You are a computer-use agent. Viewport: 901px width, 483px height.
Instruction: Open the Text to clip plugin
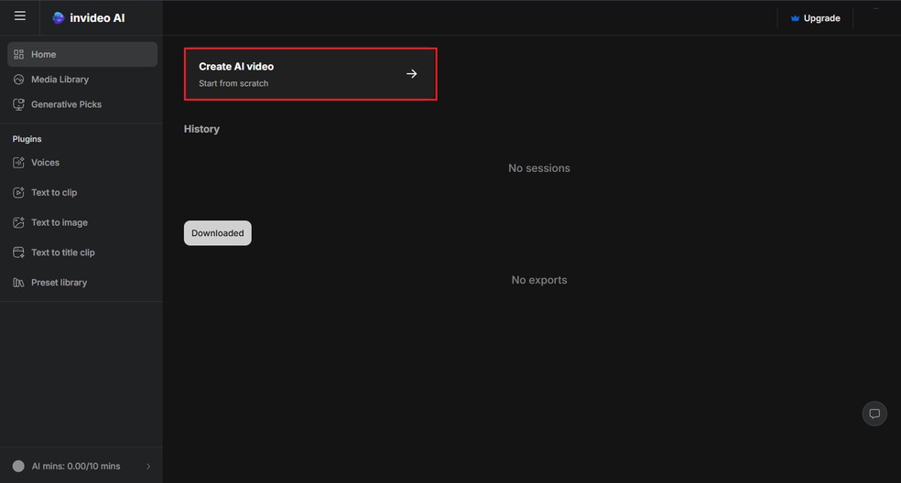82,192
